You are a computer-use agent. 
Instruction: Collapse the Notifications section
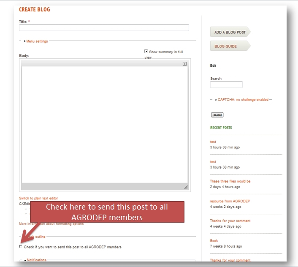tap(36, 260)
